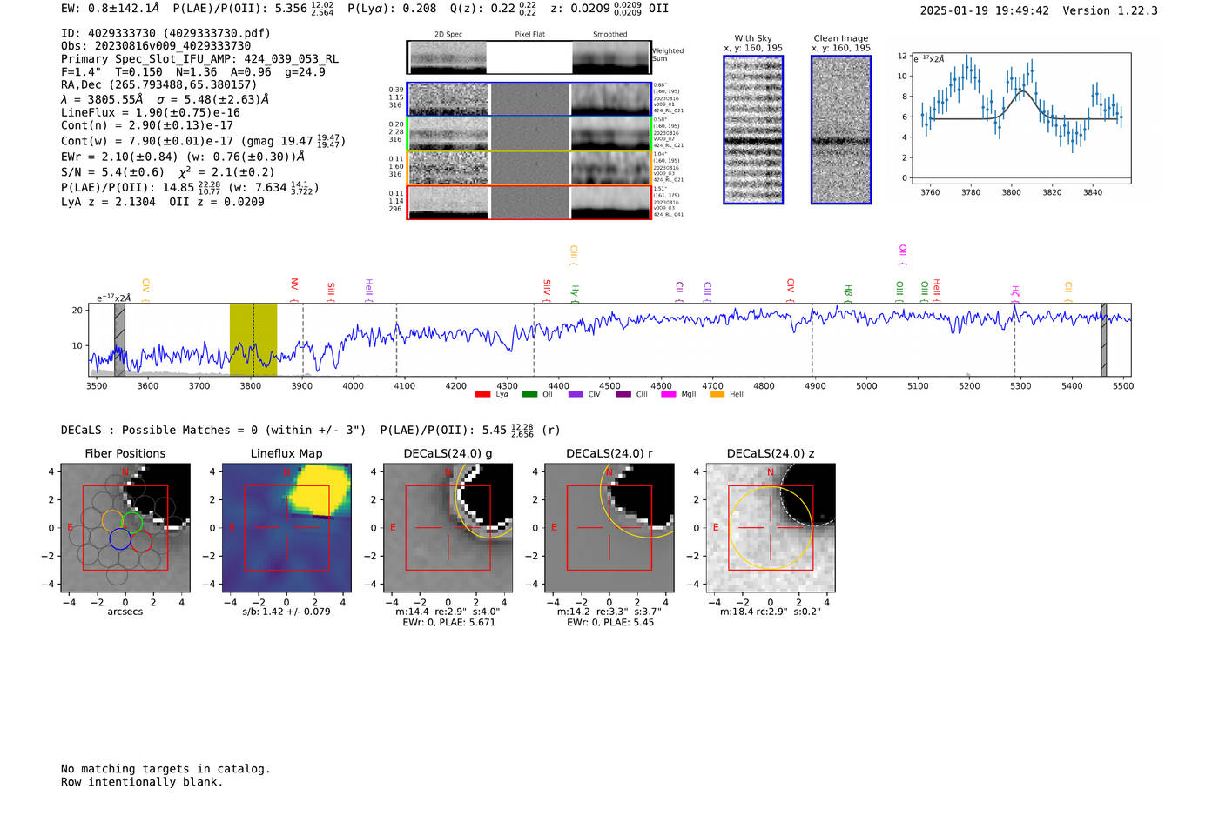Select the Weighted Sum 2D spectrum row
The height and width of the screenshot is (829, 1219).
[529, 57]
